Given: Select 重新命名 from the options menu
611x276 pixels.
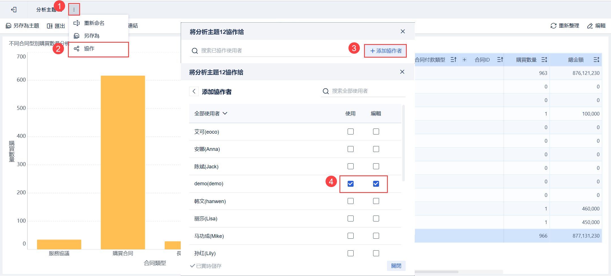Looking at the screenshot, I should point(94,23).
